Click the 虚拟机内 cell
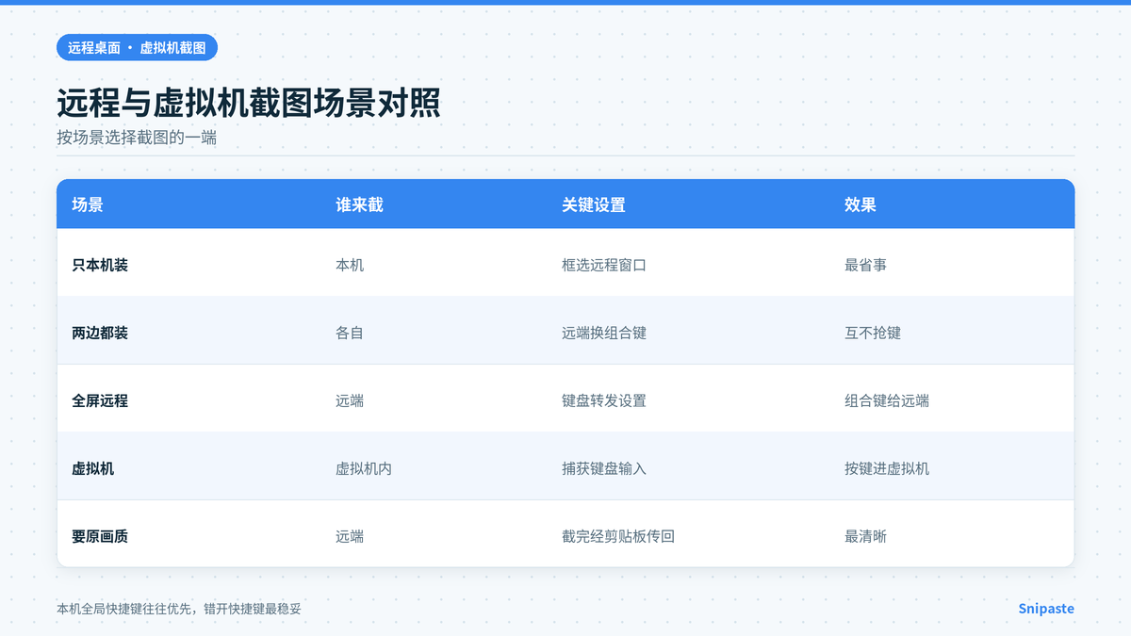 point(364,468)
